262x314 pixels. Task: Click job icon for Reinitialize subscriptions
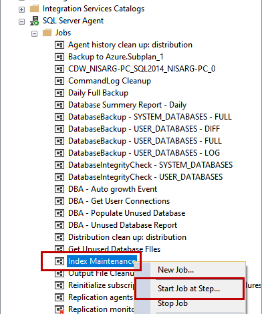tap(59, 285)
